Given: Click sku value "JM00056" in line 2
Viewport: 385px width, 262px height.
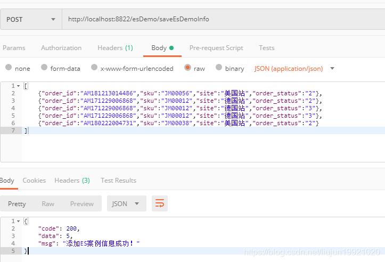Looking at the screenshot, I should [177, 93].
